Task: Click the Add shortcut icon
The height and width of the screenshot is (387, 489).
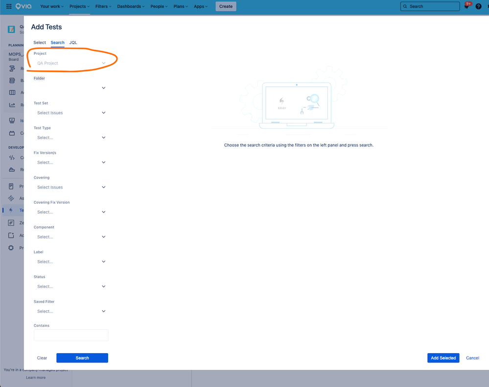Action: click(x=11, y=235)
